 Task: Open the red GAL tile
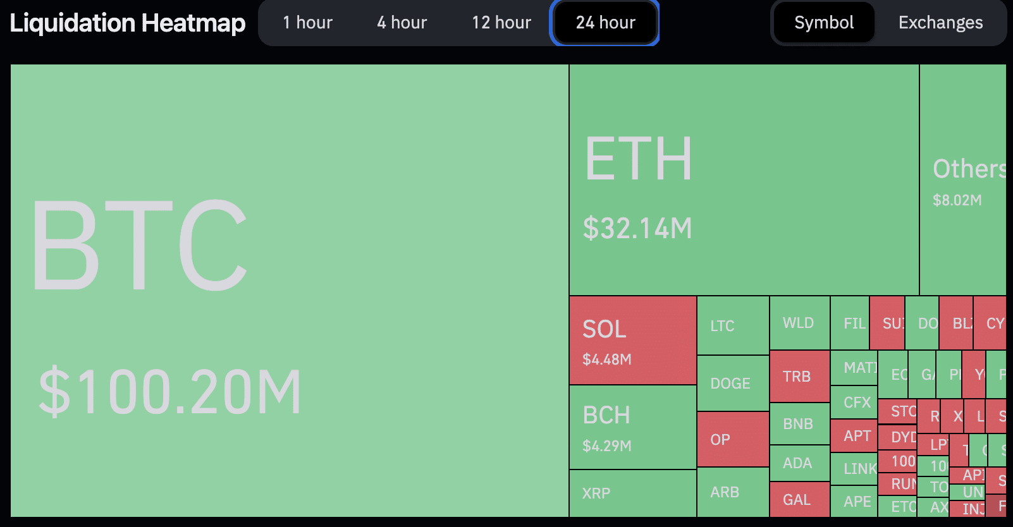coord(799,499)
